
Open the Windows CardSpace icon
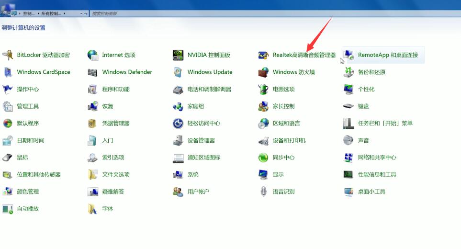pyautogui.click(x=8, y=72)
